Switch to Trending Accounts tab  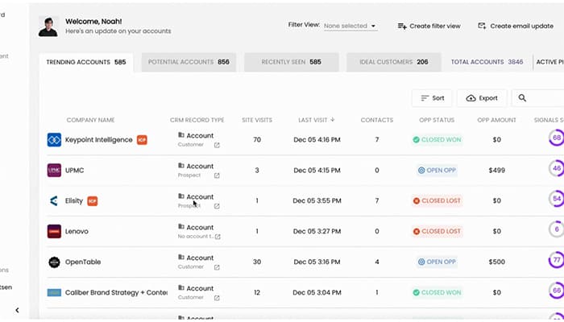coord(86,62)
